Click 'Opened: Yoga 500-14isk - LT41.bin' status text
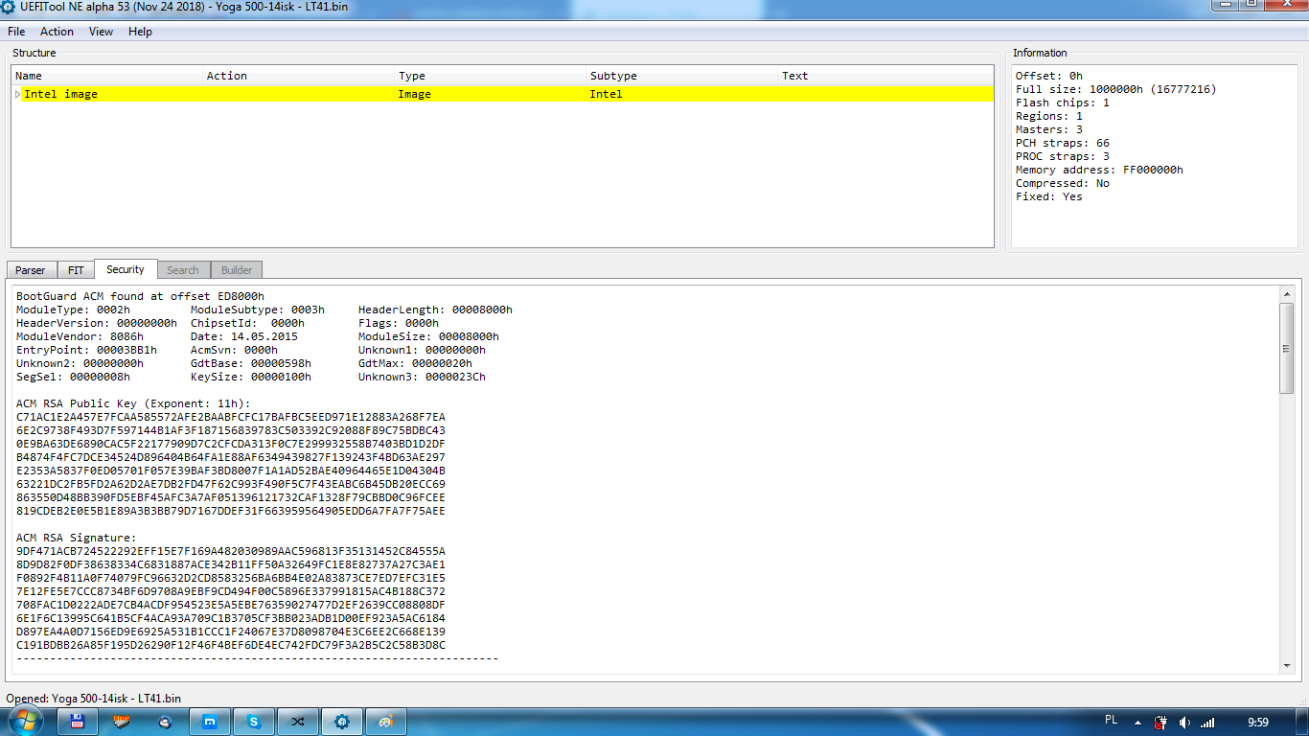The height and width of the screenshot is (736, 1309). coord(94,699)
